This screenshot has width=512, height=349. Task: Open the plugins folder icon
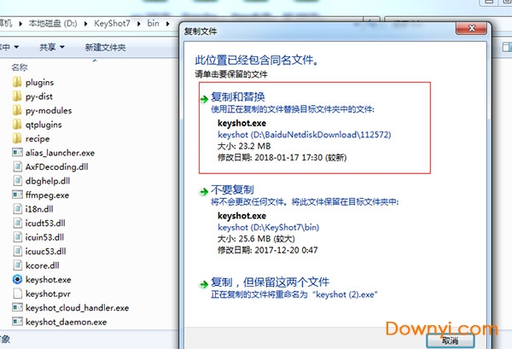click(17, 82)
